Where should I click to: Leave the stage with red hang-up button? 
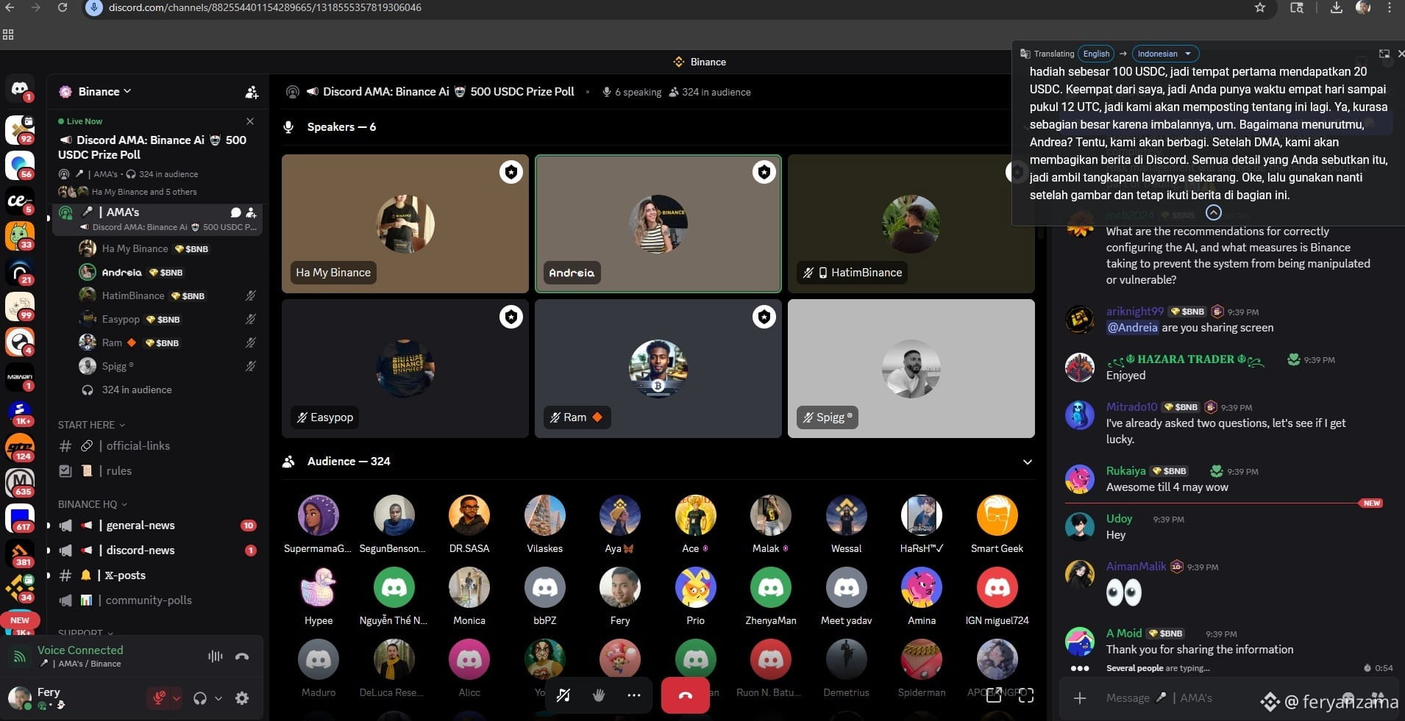[685, 695]
